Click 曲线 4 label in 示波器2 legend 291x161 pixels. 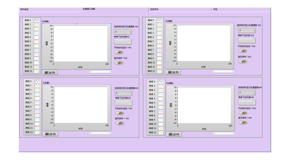pyautogui.click(x=150, y=37)
